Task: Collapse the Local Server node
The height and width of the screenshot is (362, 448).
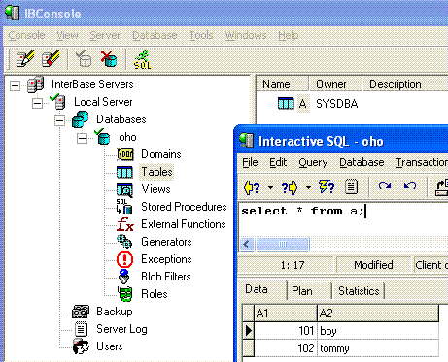Action: (x=37, y=103)
